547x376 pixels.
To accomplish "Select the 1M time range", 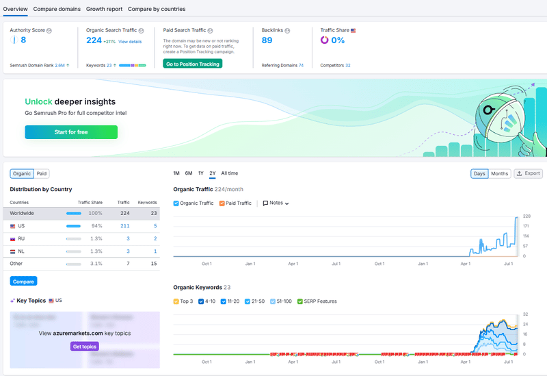I will (176, 173).
